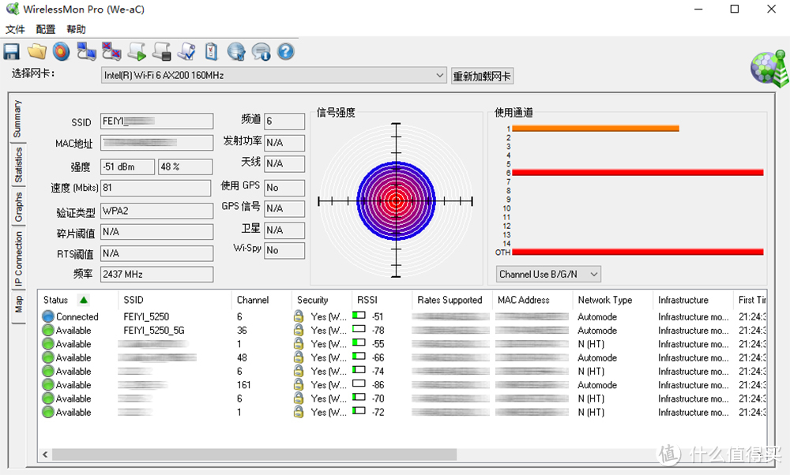This screenshot has height=475, width=790.
Task: Click the speech bubble info icon
Action: click(x=261, y=52)
